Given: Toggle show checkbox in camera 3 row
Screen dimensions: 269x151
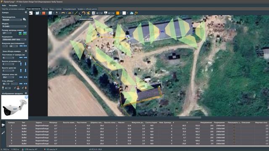Looking at the screenshot, I should [234, 132].
